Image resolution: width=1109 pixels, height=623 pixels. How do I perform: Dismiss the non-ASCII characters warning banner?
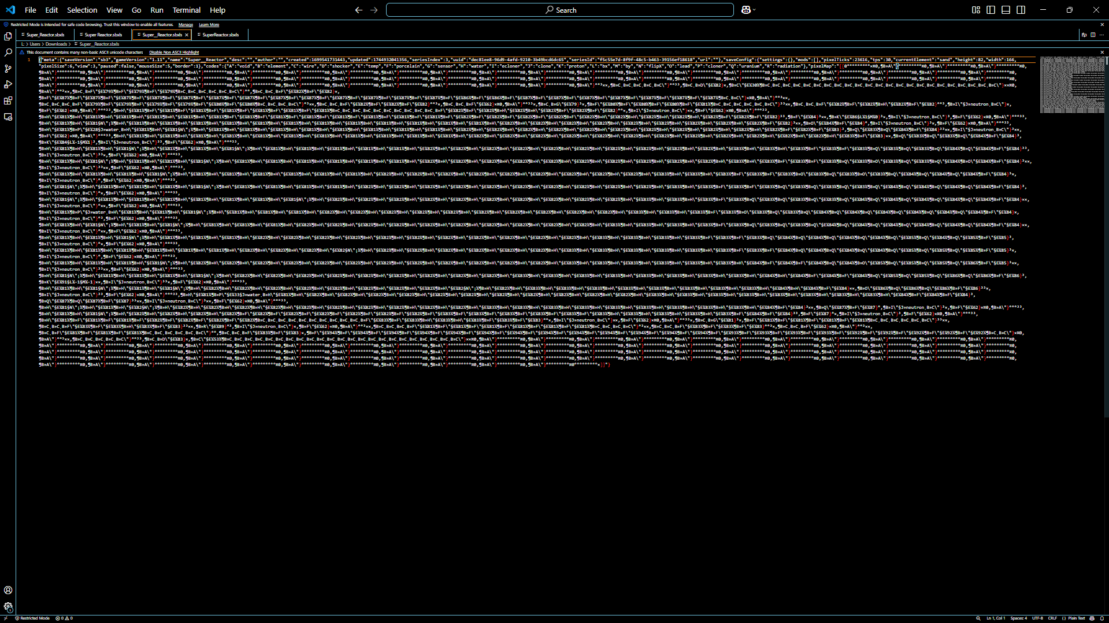coord(1102,53)
